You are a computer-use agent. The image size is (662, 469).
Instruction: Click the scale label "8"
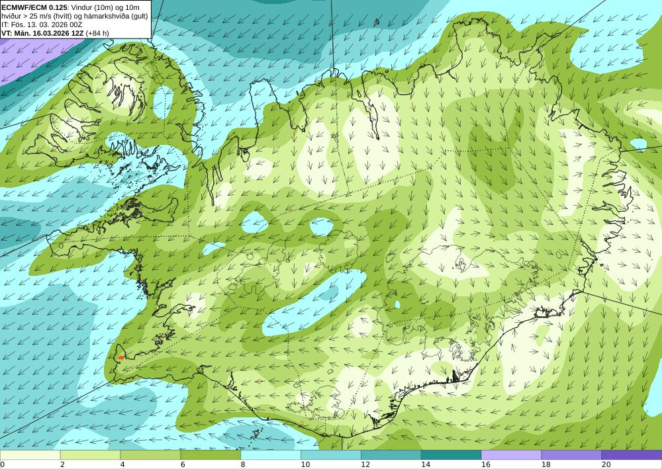[243, 464]
